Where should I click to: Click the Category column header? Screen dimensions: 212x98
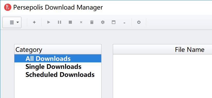point(58,50)
